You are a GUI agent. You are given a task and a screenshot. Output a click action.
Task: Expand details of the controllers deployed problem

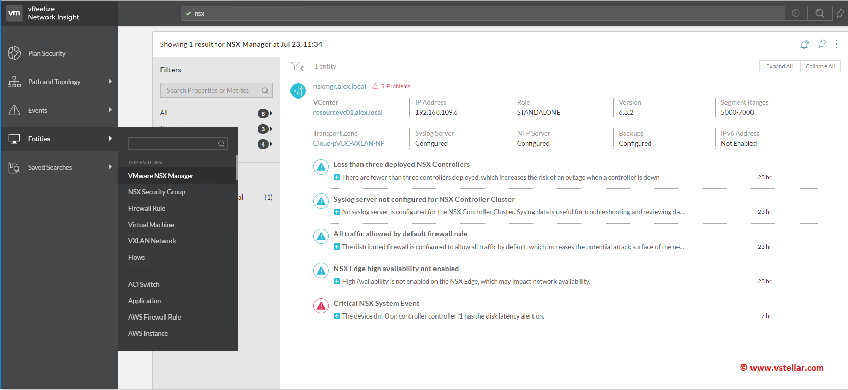tap(337, 178)
